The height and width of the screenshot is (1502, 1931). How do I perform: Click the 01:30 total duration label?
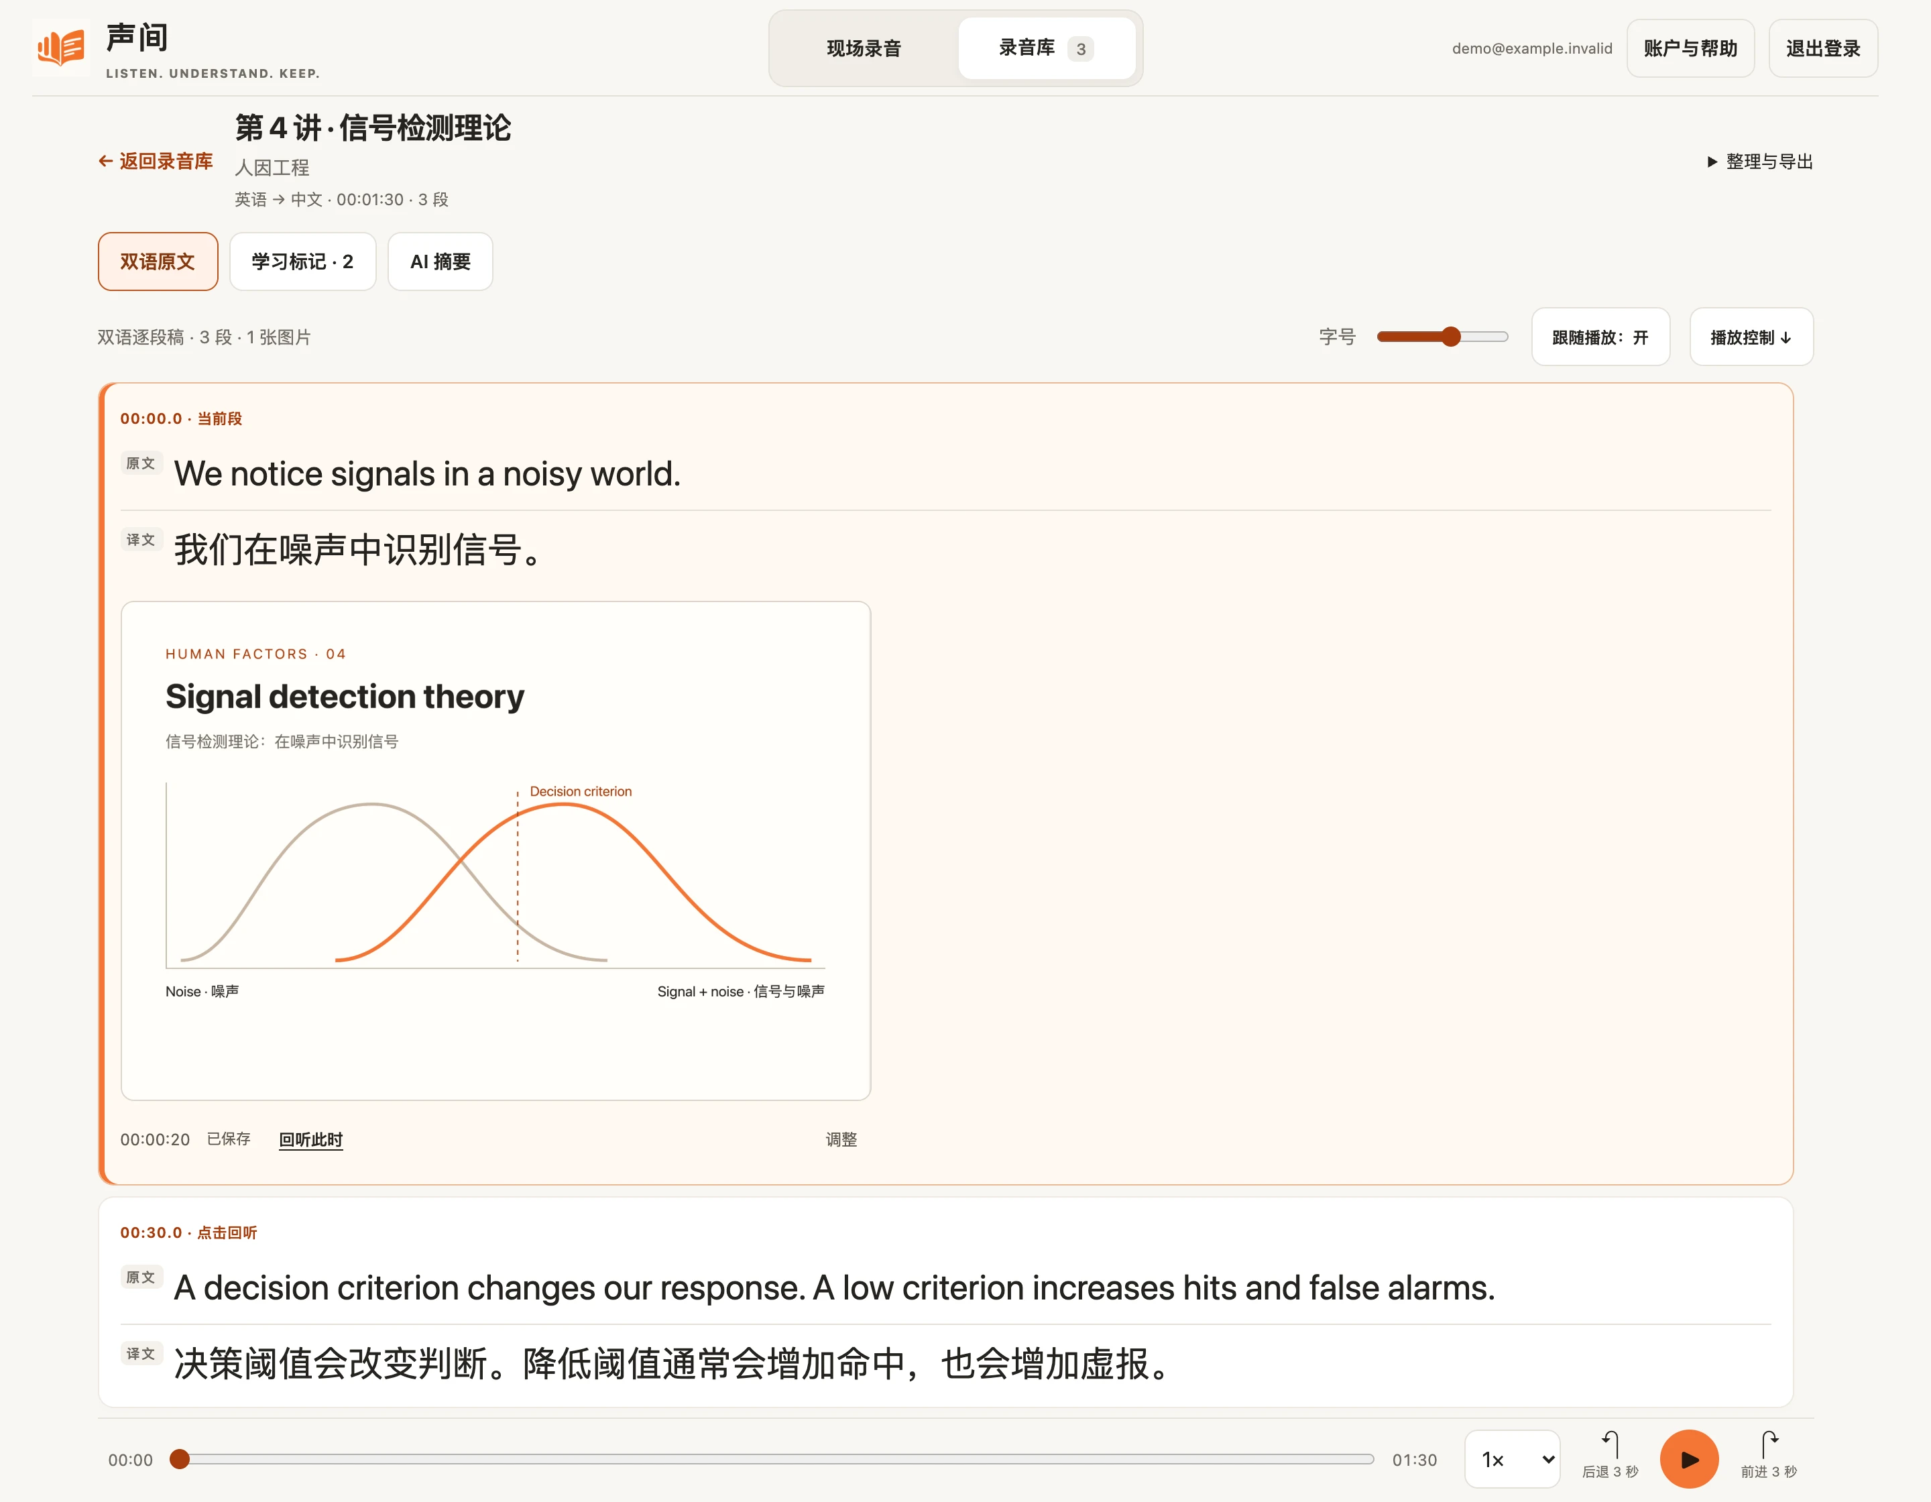coord(1415,1460)
